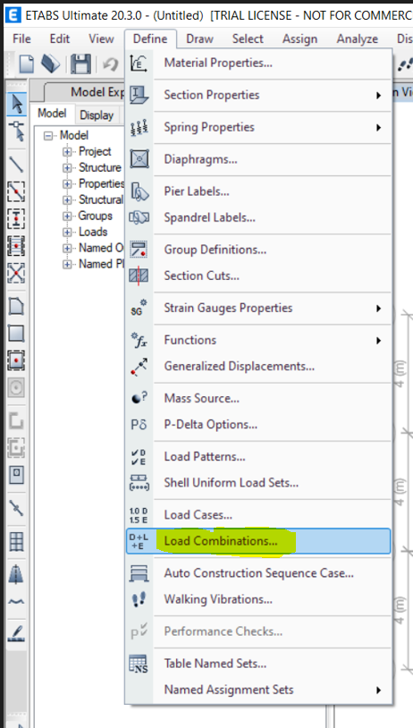Open Group Definitions menu entry
Screen dimensions: 413x728
(258, 250)
